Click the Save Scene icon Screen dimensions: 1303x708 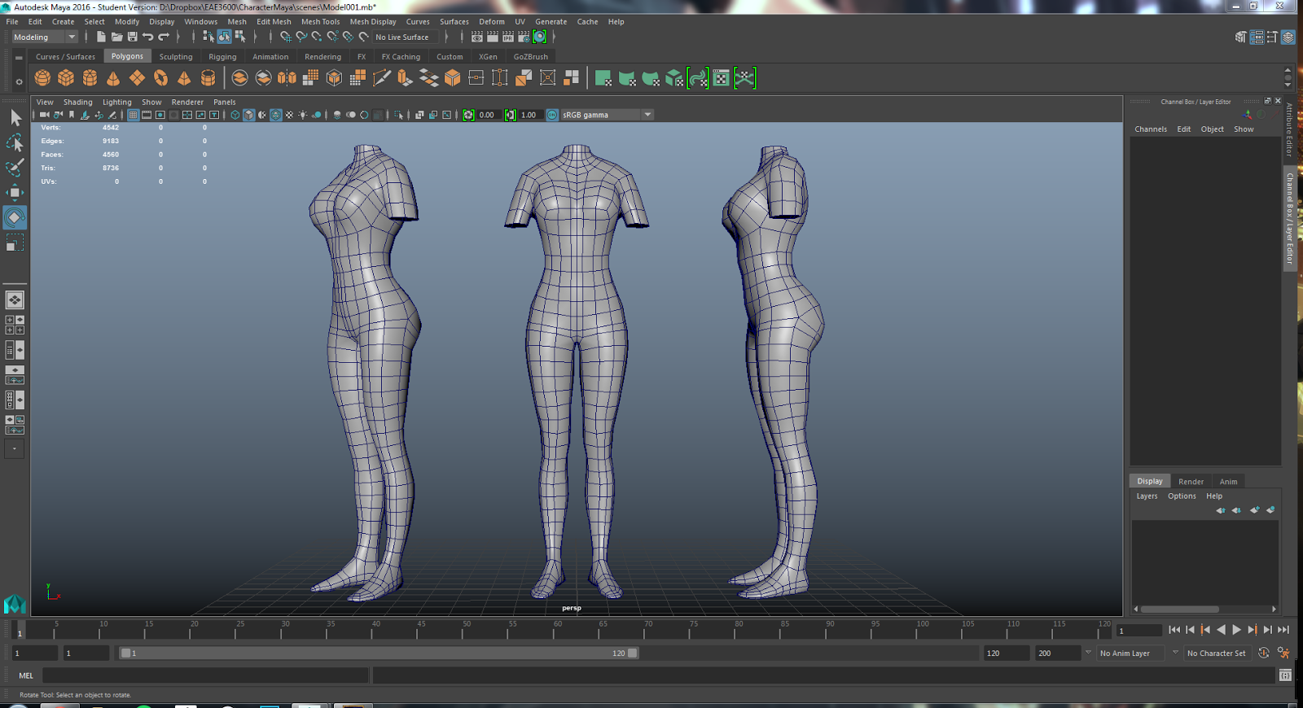coord(133,37)
